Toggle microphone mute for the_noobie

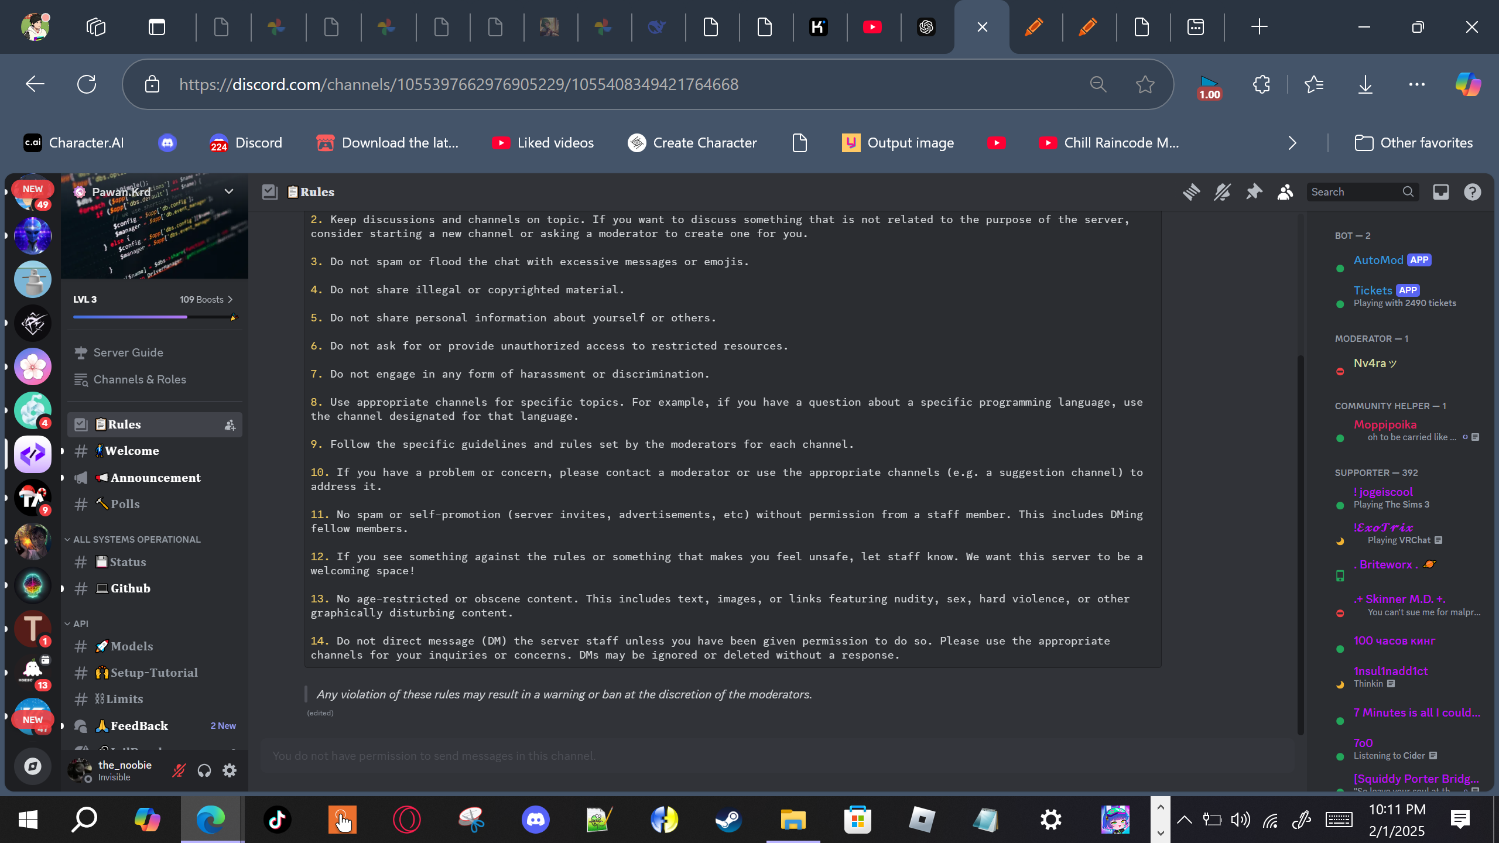coord(179,770)
